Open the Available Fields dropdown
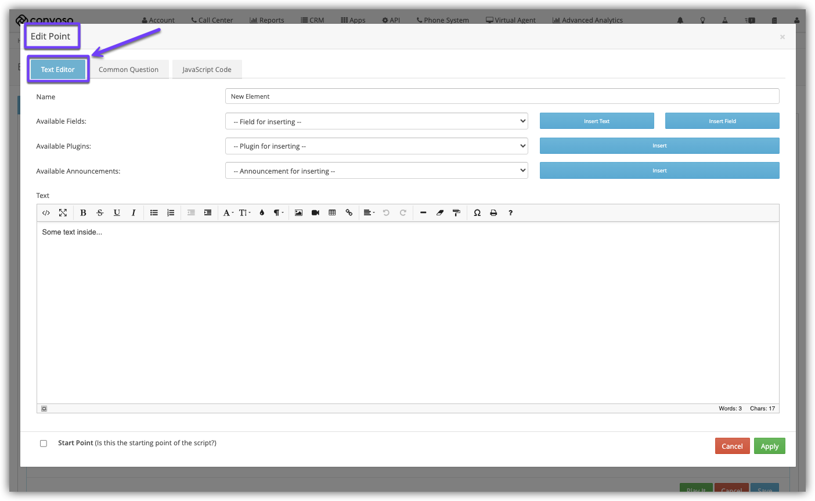The width and height of the screenshot is (815, 501). [376, 121]
